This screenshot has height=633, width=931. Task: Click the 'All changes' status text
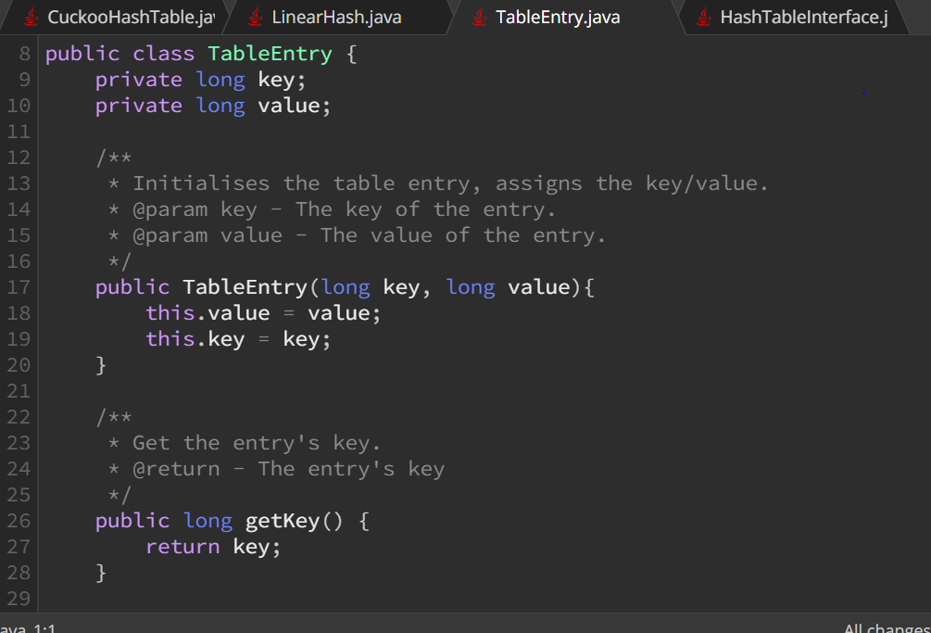(887, 628)
